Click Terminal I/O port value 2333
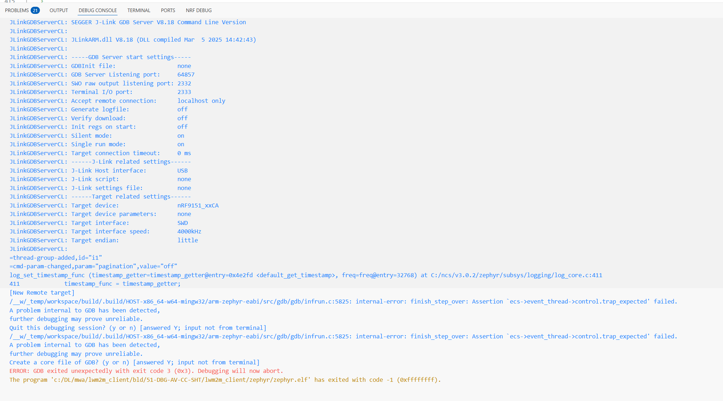Screen dimensions: 723x401 [184, 92]
